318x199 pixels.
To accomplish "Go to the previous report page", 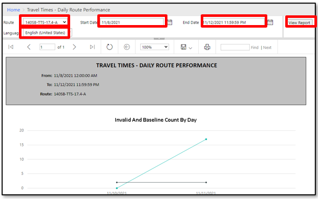I will coord(29,47).
